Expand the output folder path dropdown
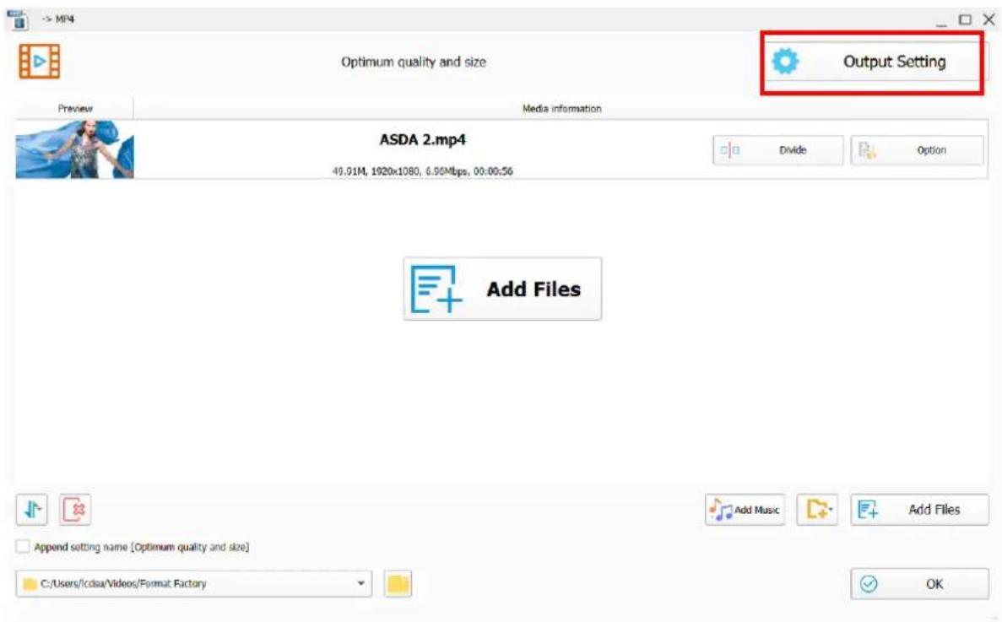Viewport: 1002px width, 622px height. click(361, 584)
